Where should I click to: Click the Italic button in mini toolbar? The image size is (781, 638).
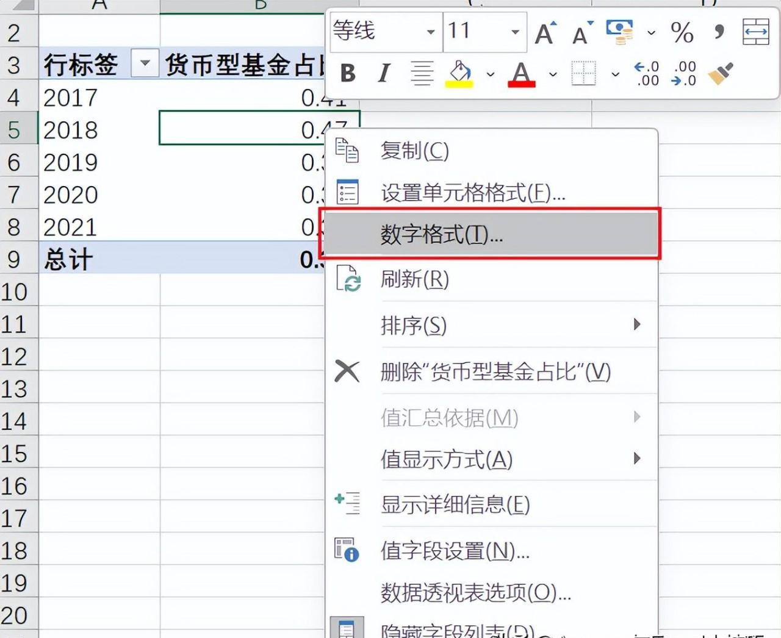click(x=384, y=73)
